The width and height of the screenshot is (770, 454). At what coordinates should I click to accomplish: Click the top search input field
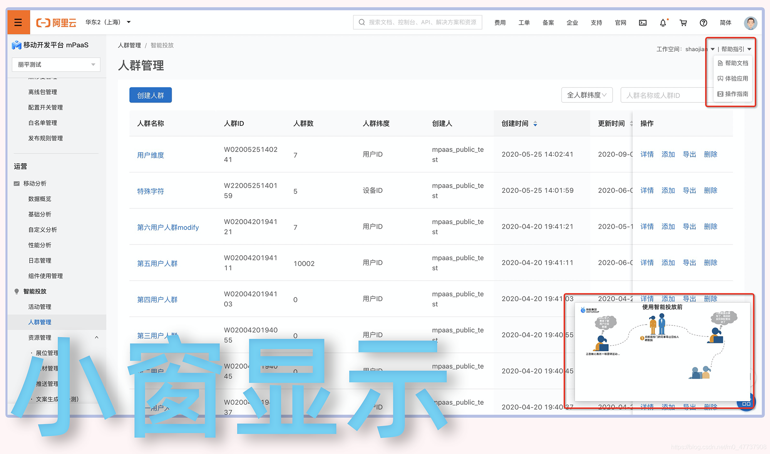coord(418,22)
